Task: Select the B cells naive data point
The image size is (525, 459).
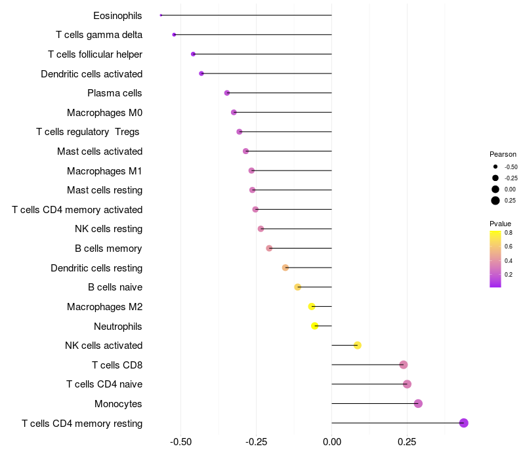Action: point(298,287)
